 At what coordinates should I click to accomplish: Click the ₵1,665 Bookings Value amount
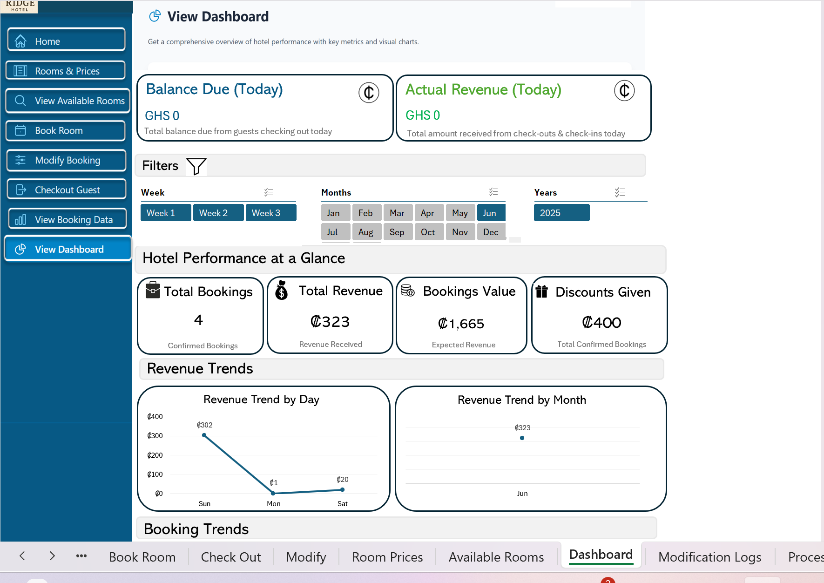(461, 323)
